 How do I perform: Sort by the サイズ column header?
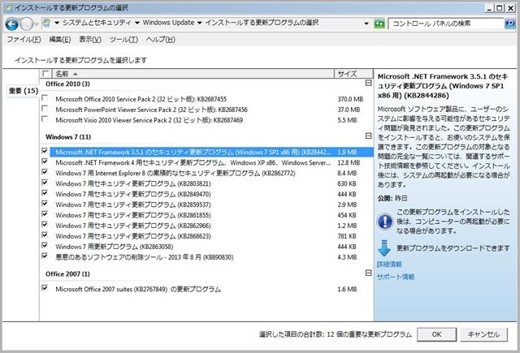(x=353, y=74)
